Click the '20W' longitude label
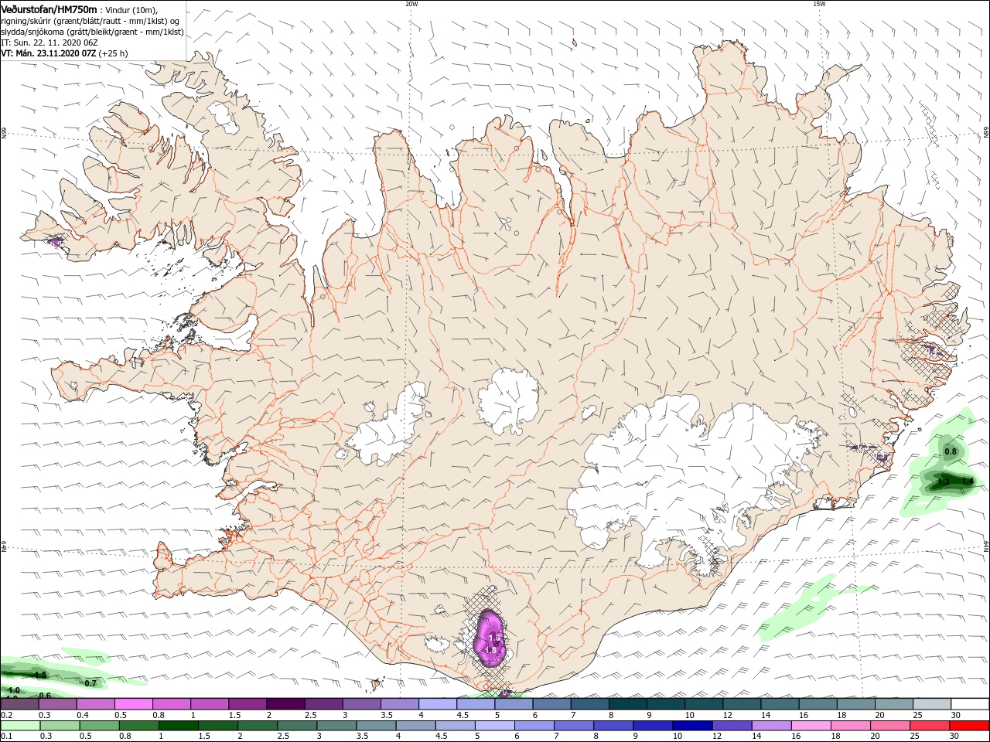The width and height of the screenshot is (990, 742). [411, 4]
